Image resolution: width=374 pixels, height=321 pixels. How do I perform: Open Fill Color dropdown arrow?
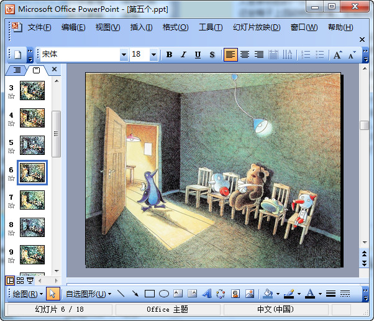click(x=278, y=294)
